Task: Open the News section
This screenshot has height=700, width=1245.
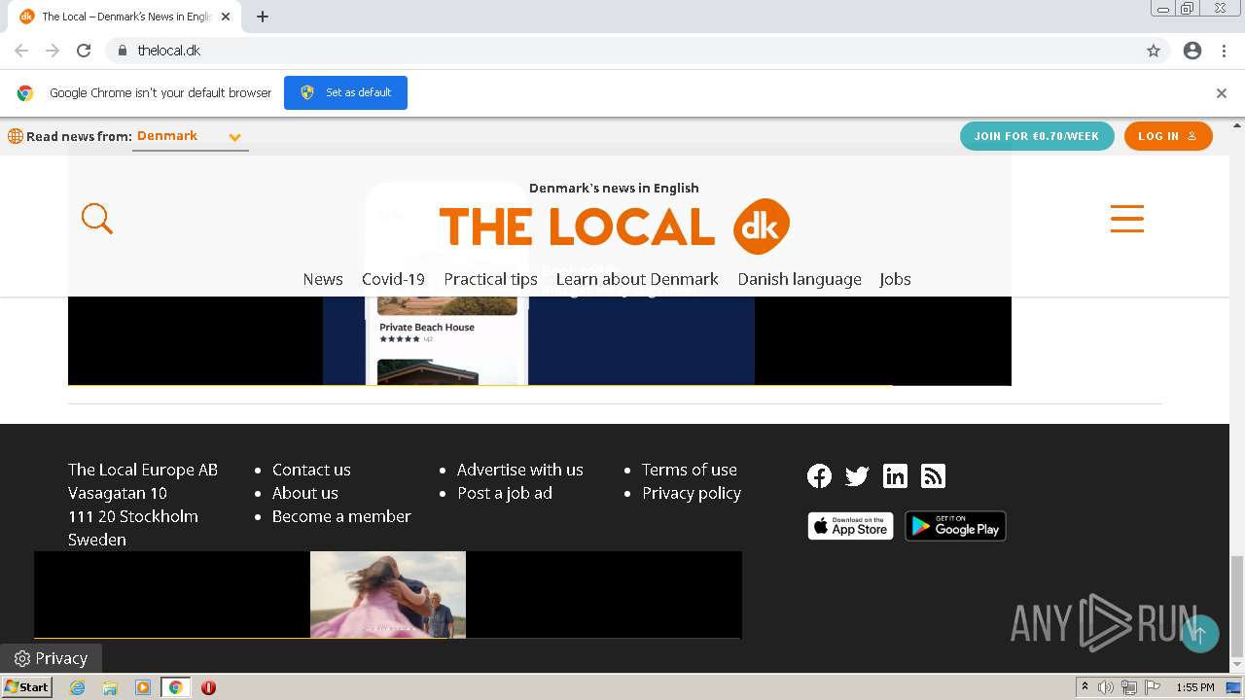Action: coord(323,279)
